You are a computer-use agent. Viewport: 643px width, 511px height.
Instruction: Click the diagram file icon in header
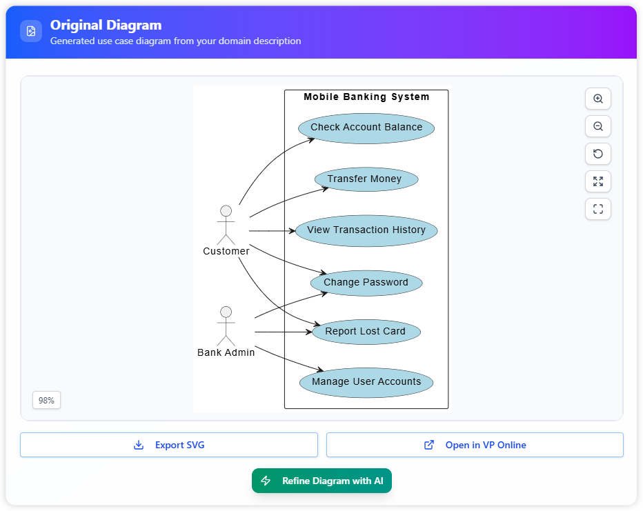click(31, 31)
